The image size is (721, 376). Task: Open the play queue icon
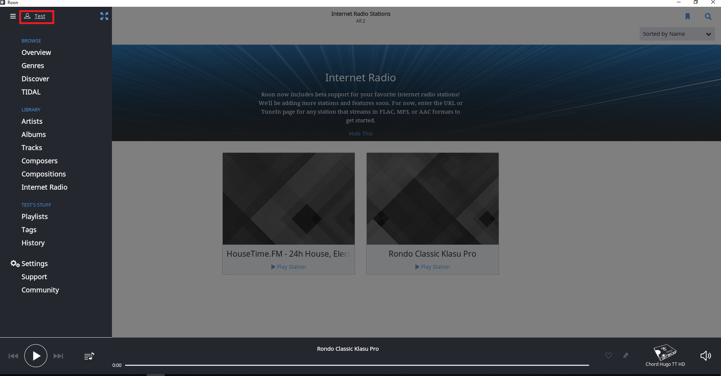pos(89,356)
